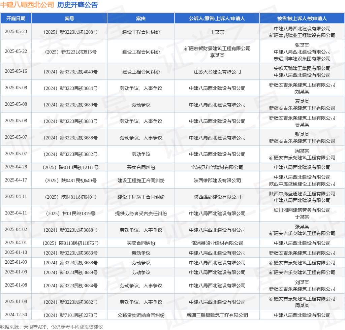Click the 案由 column header

(x=141, y=19)
